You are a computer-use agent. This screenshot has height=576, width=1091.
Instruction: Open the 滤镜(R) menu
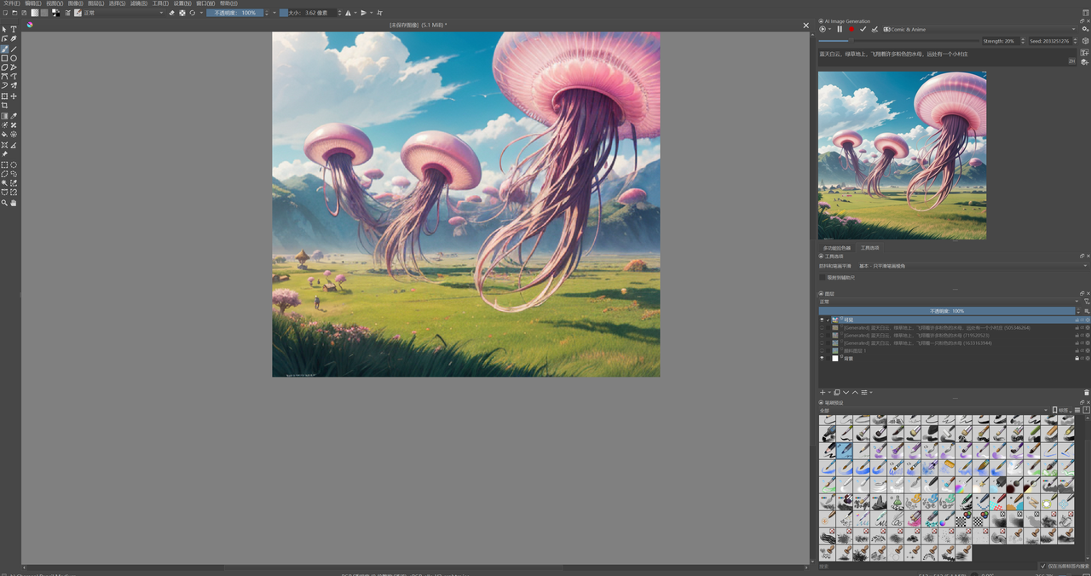138,3
